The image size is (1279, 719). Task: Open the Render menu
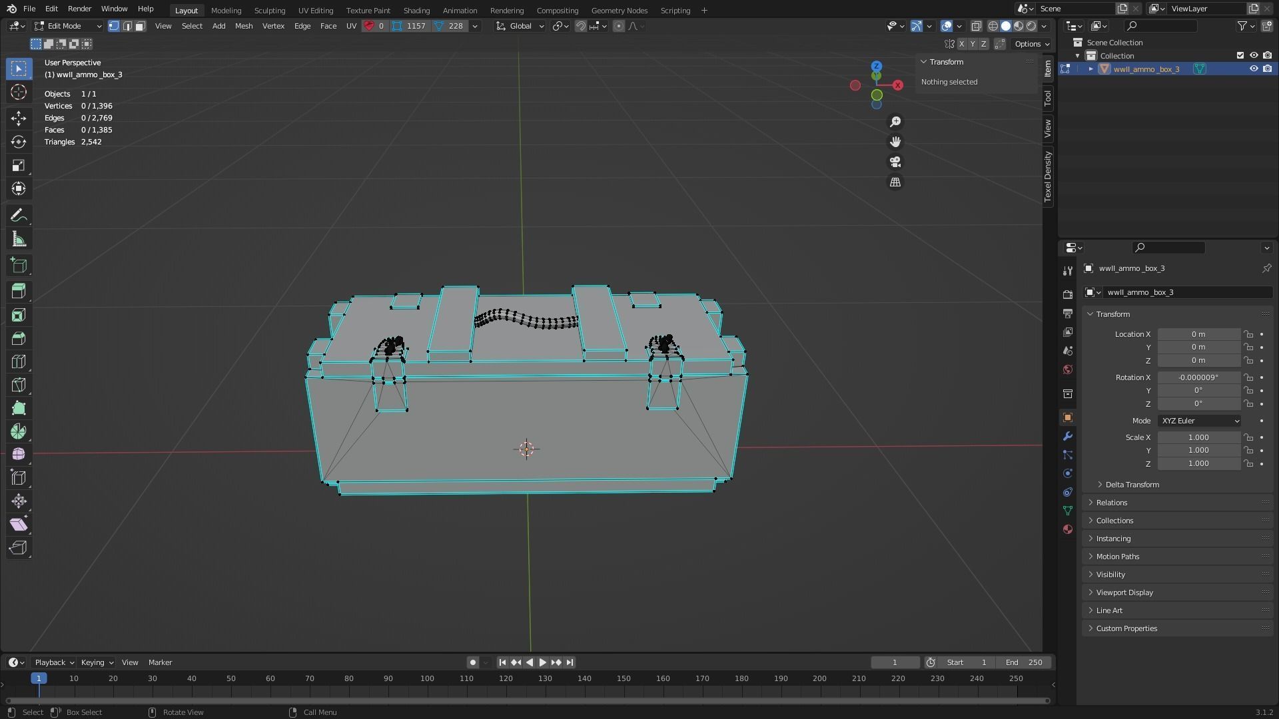pyautogui.click(x=79, y=9)
